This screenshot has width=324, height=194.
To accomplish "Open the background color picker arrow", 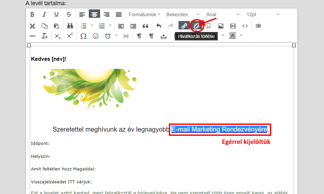I will click(x=241, y=36).
